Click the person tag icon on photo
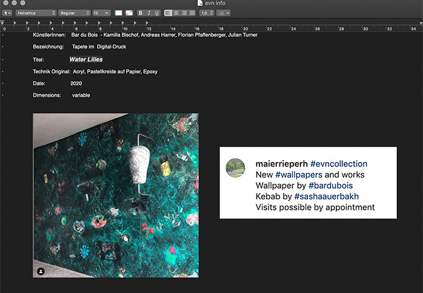The width and height of the screenshot is (423, 293). pos(40,271)
